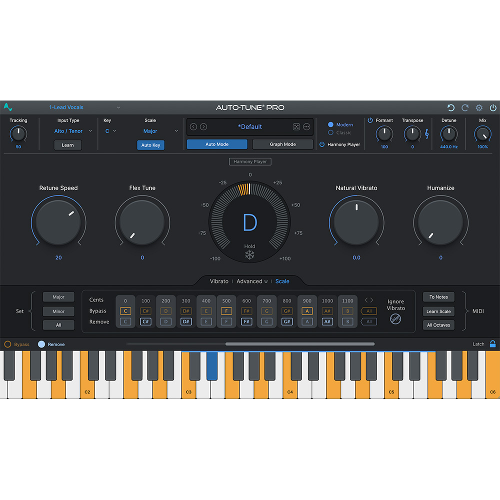
Task: Click the Auto Key button
Action: pyautogui.click(x=150, y=145)
